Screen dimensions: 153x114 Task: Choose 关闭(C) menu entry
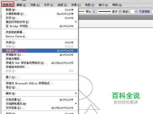coord(40,42)
